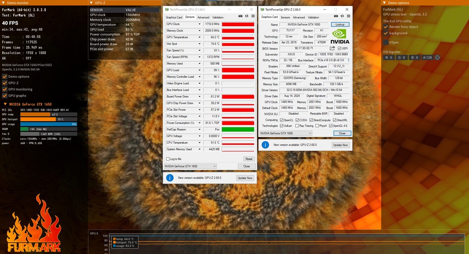
Task: Open the Hot Spot sensor dropdown
Action: pyautogui.click(x=199, y=43)
